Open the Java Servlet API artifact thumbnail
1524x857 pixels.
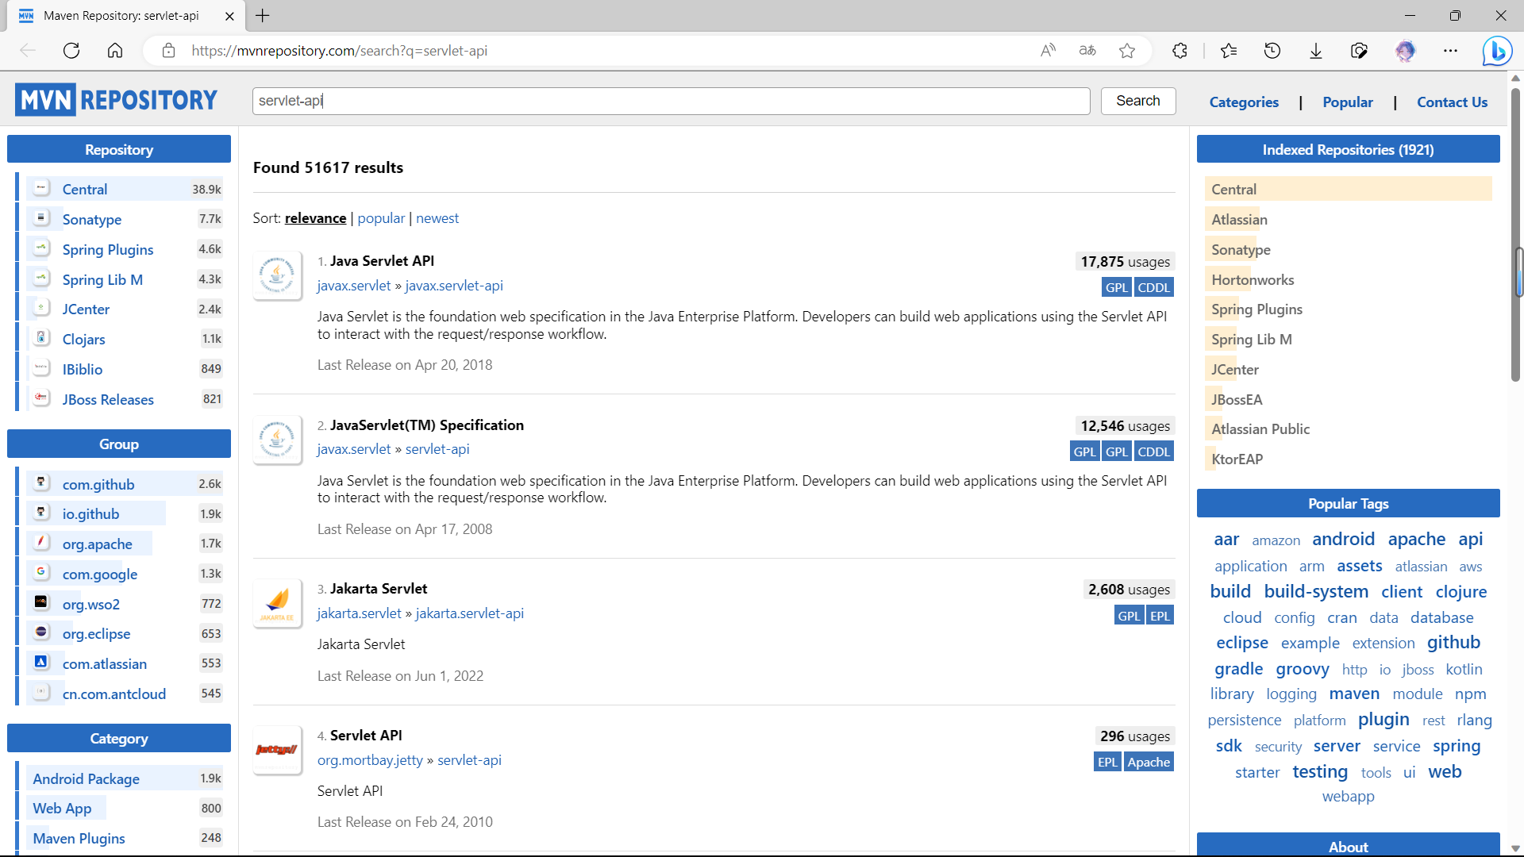[x=277, y=275]
